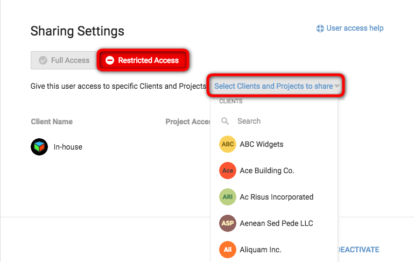Click the dropdown arrow beside share selector

click(336, 86)
